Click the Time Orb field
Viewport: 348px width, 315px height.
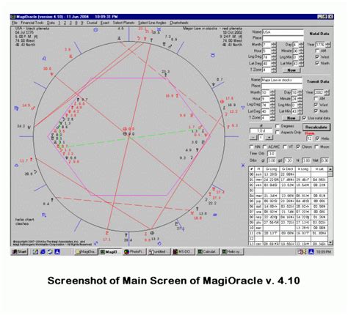pyautogui.click(x=271, y=154)
